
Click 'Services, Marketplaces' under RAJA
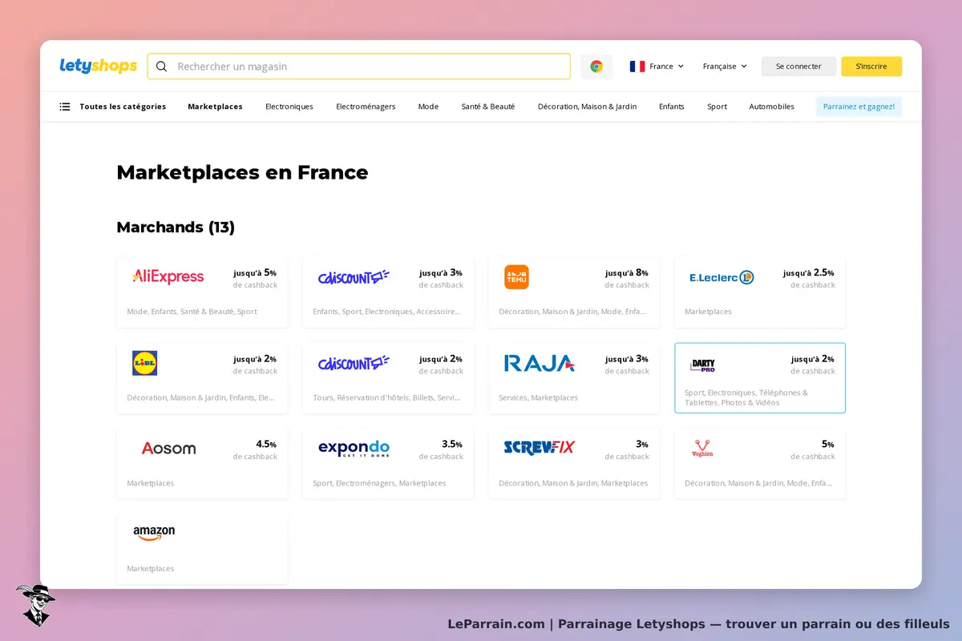click(x=538, y=397)
